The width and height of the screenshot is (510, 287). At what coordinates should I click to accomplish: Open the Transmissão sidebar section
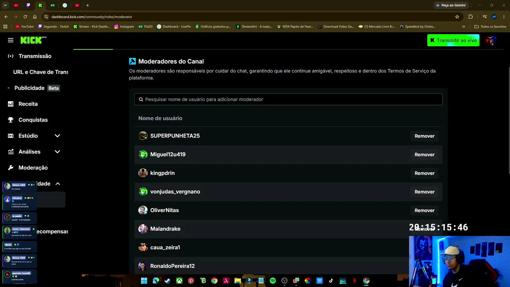[35, 56]
